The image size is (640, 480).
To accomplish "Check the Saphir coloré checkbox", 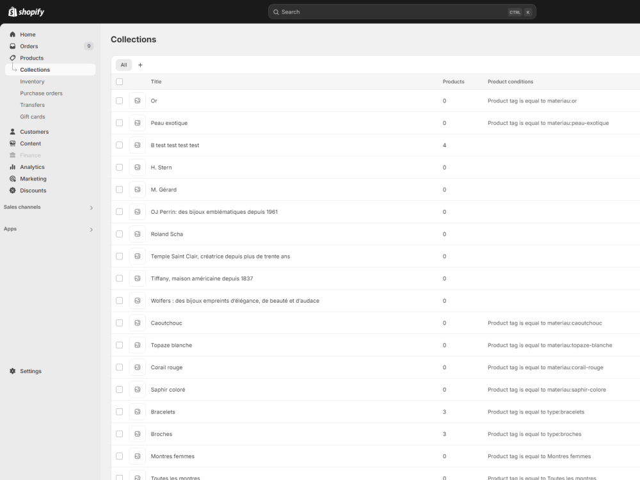I will click(x=119, y=389).
